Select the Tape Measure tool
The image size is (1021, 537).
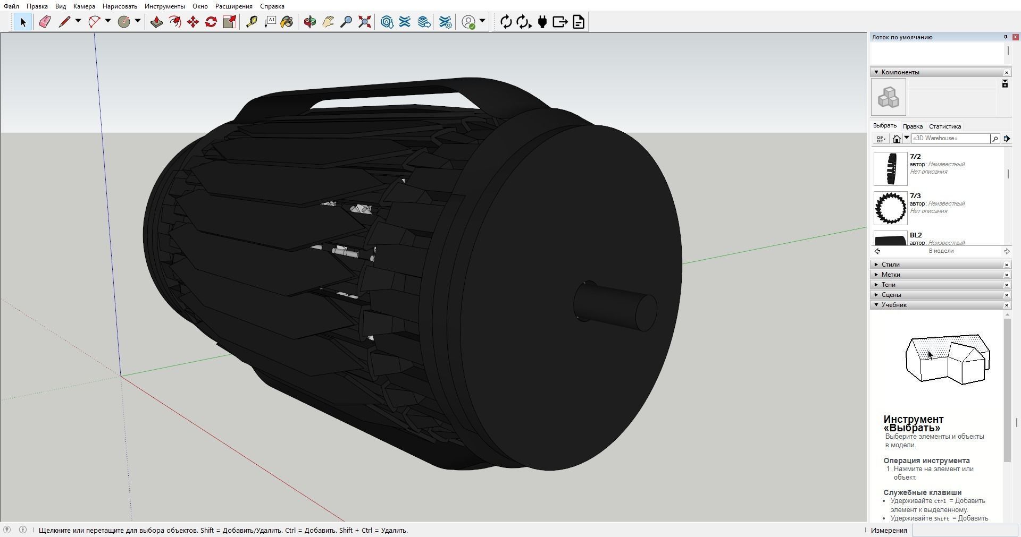point(252,22)
